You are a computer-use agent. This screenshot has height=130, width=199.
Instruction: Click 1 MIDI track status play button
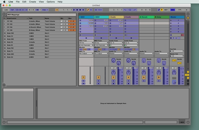click(86, 38)
